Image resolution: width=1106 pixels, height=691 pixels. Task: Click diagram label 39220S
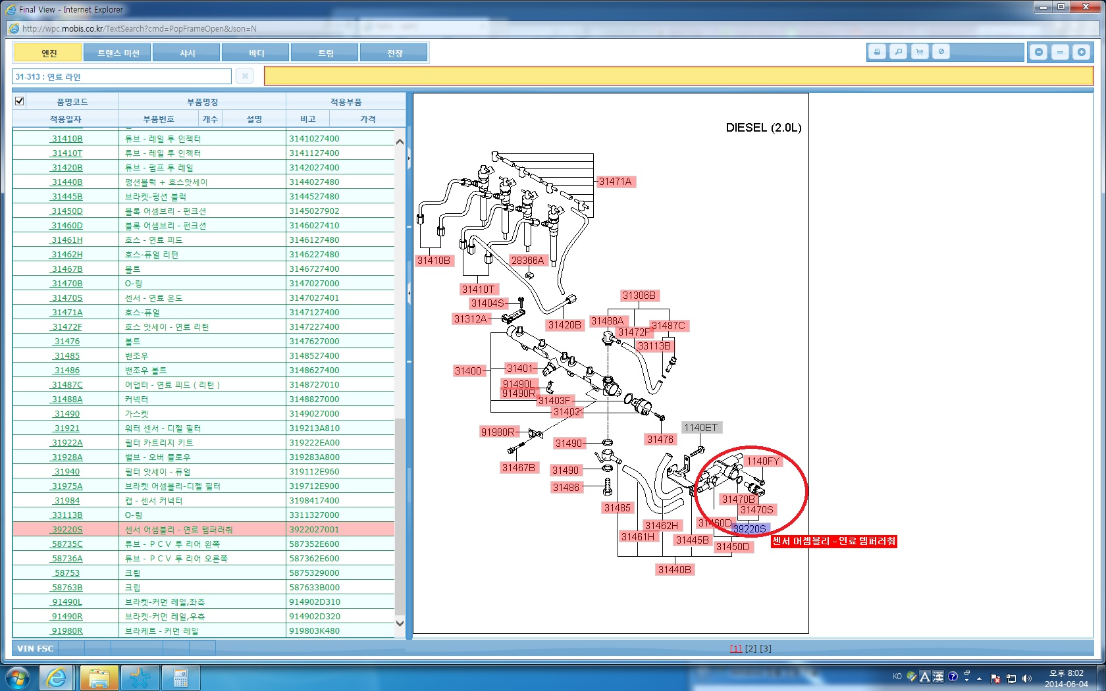pyautogui.click(x=750, y=528)
